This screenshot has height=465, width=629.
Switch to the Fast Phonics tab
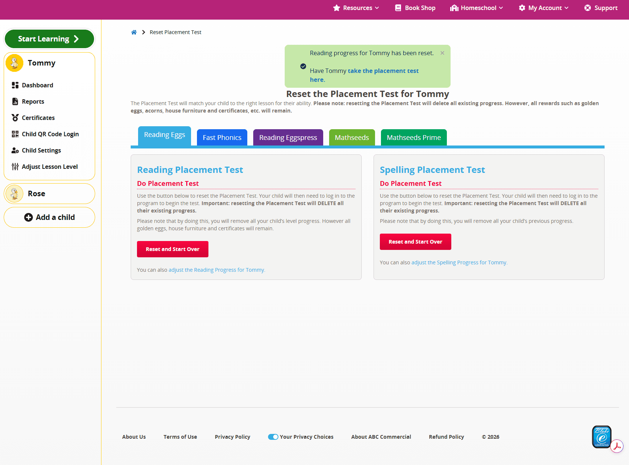coord(222,137)
